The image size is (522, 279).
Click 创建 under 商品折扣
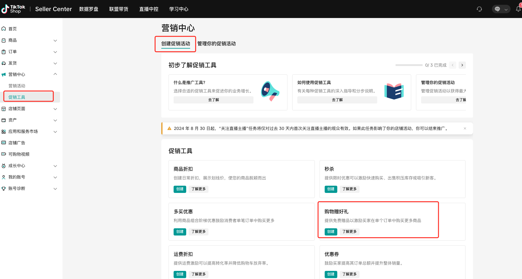[180, 189]
